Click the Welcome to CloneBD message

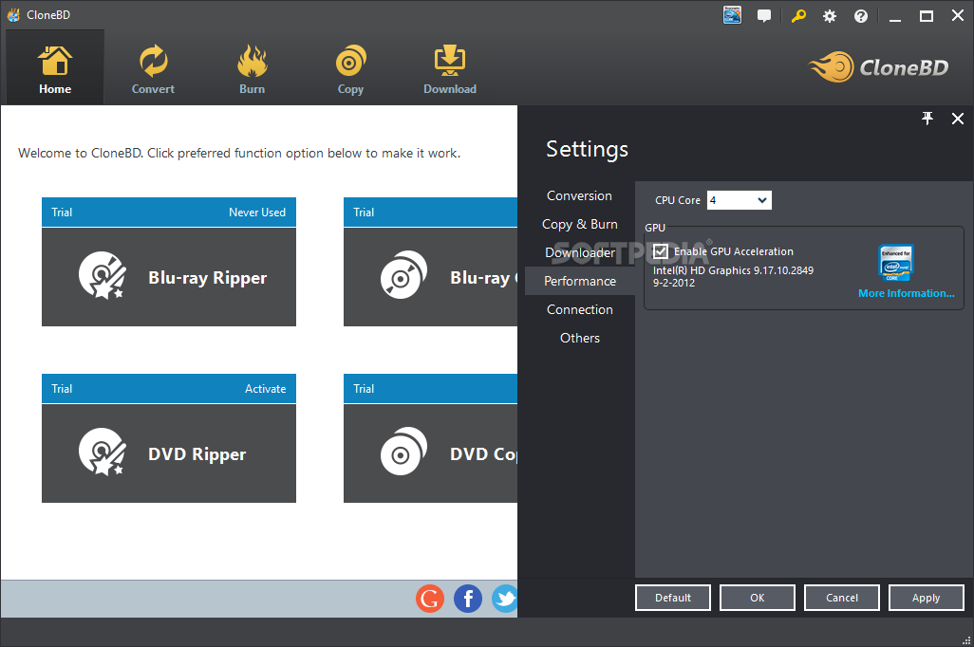(x=239, y=154)
